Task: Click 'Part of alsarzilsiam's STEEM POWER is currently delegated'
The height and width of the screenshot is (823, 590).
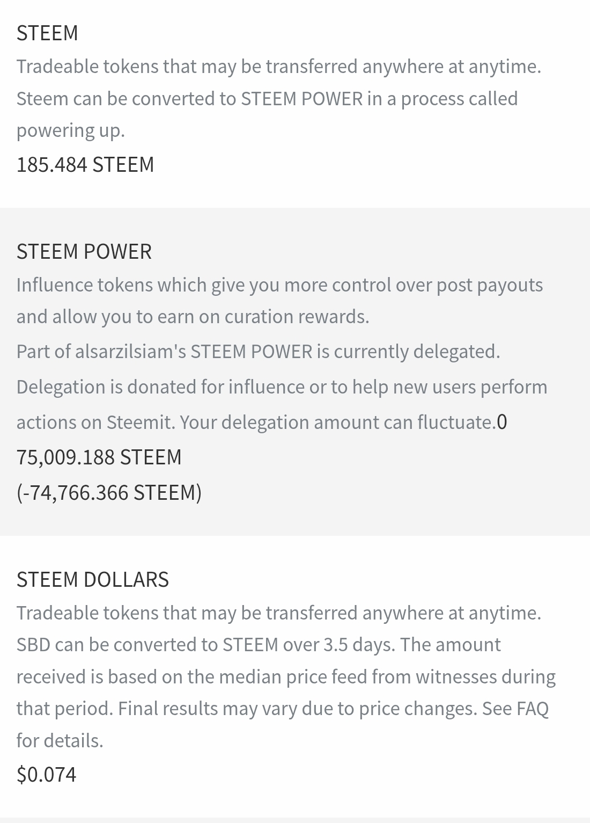Action: tap(258, 352)
